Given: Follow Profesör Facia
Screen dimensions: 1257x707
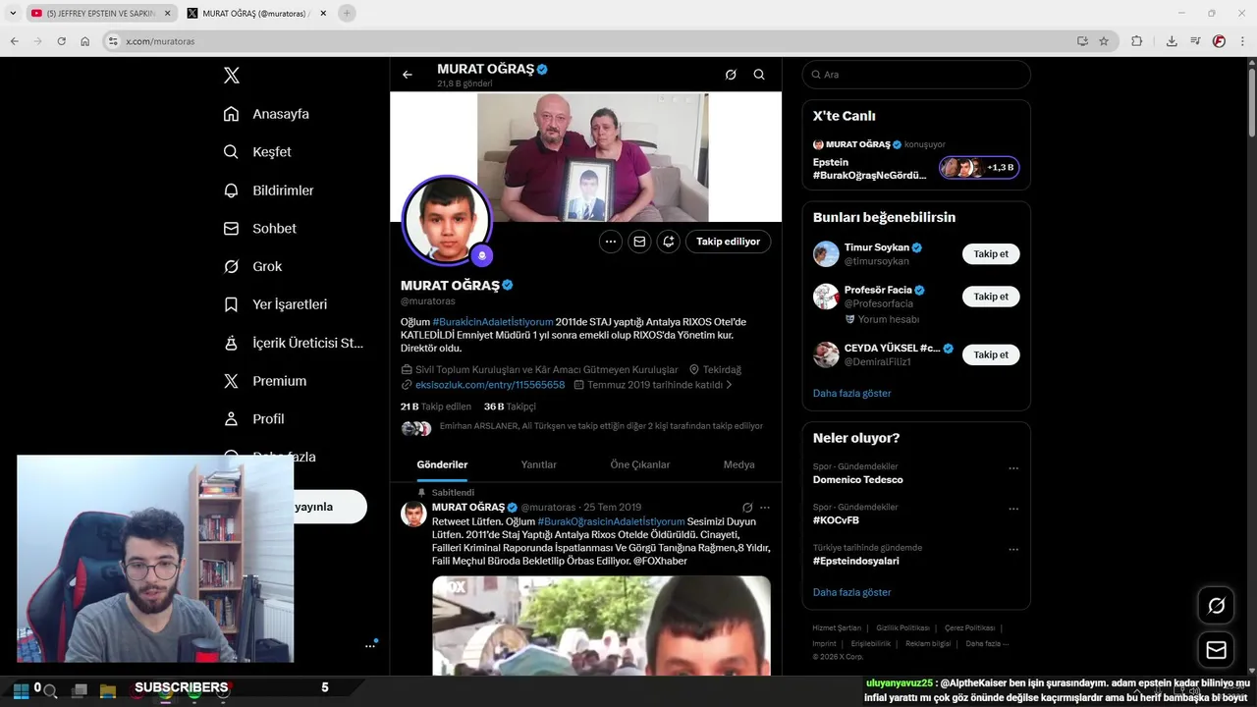Looking at the screenshot, I should tap(991, 297).
